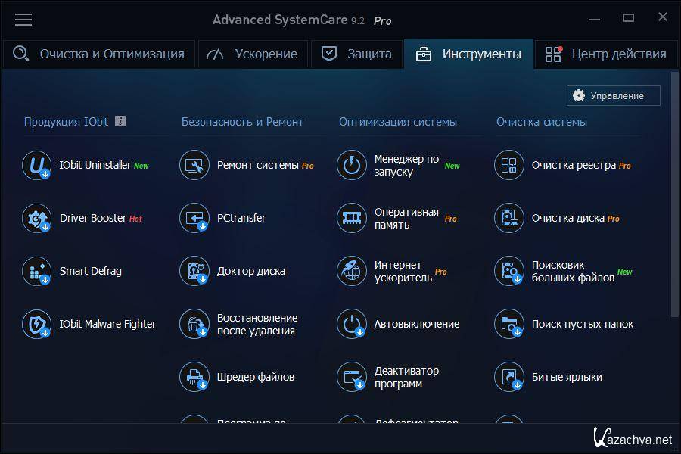Launch the Доктор диска icon
This screenshot has width=681, height=454.
click(x=194, y=271)
